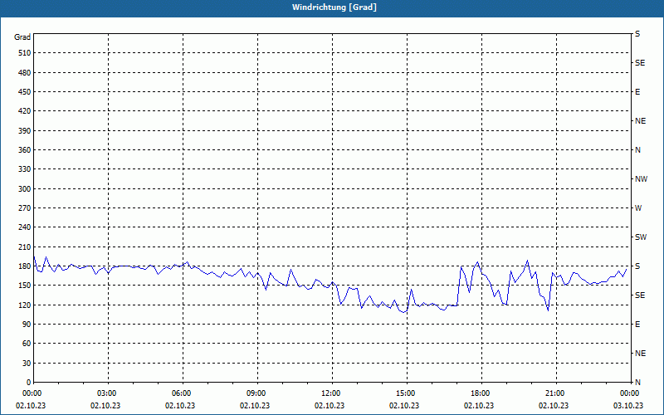
Task: Select the 450 y-axis label
Action: click(25, 92)
